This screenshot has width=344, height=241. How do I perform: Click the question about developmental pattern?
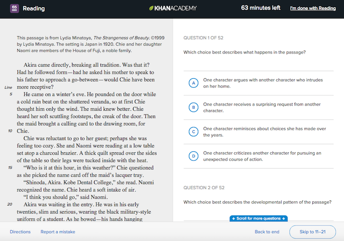pos(257,202)
